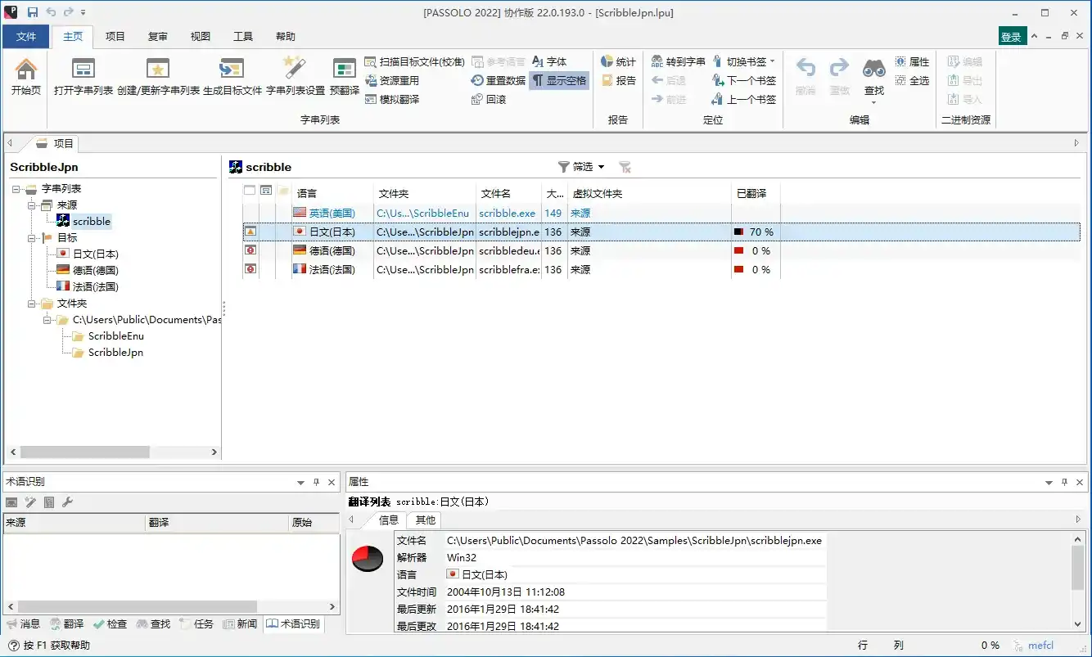The image size is (1092, 657).
Task: Collapse the C:\Users\Public folder node
Action: [x=47, y=320]
